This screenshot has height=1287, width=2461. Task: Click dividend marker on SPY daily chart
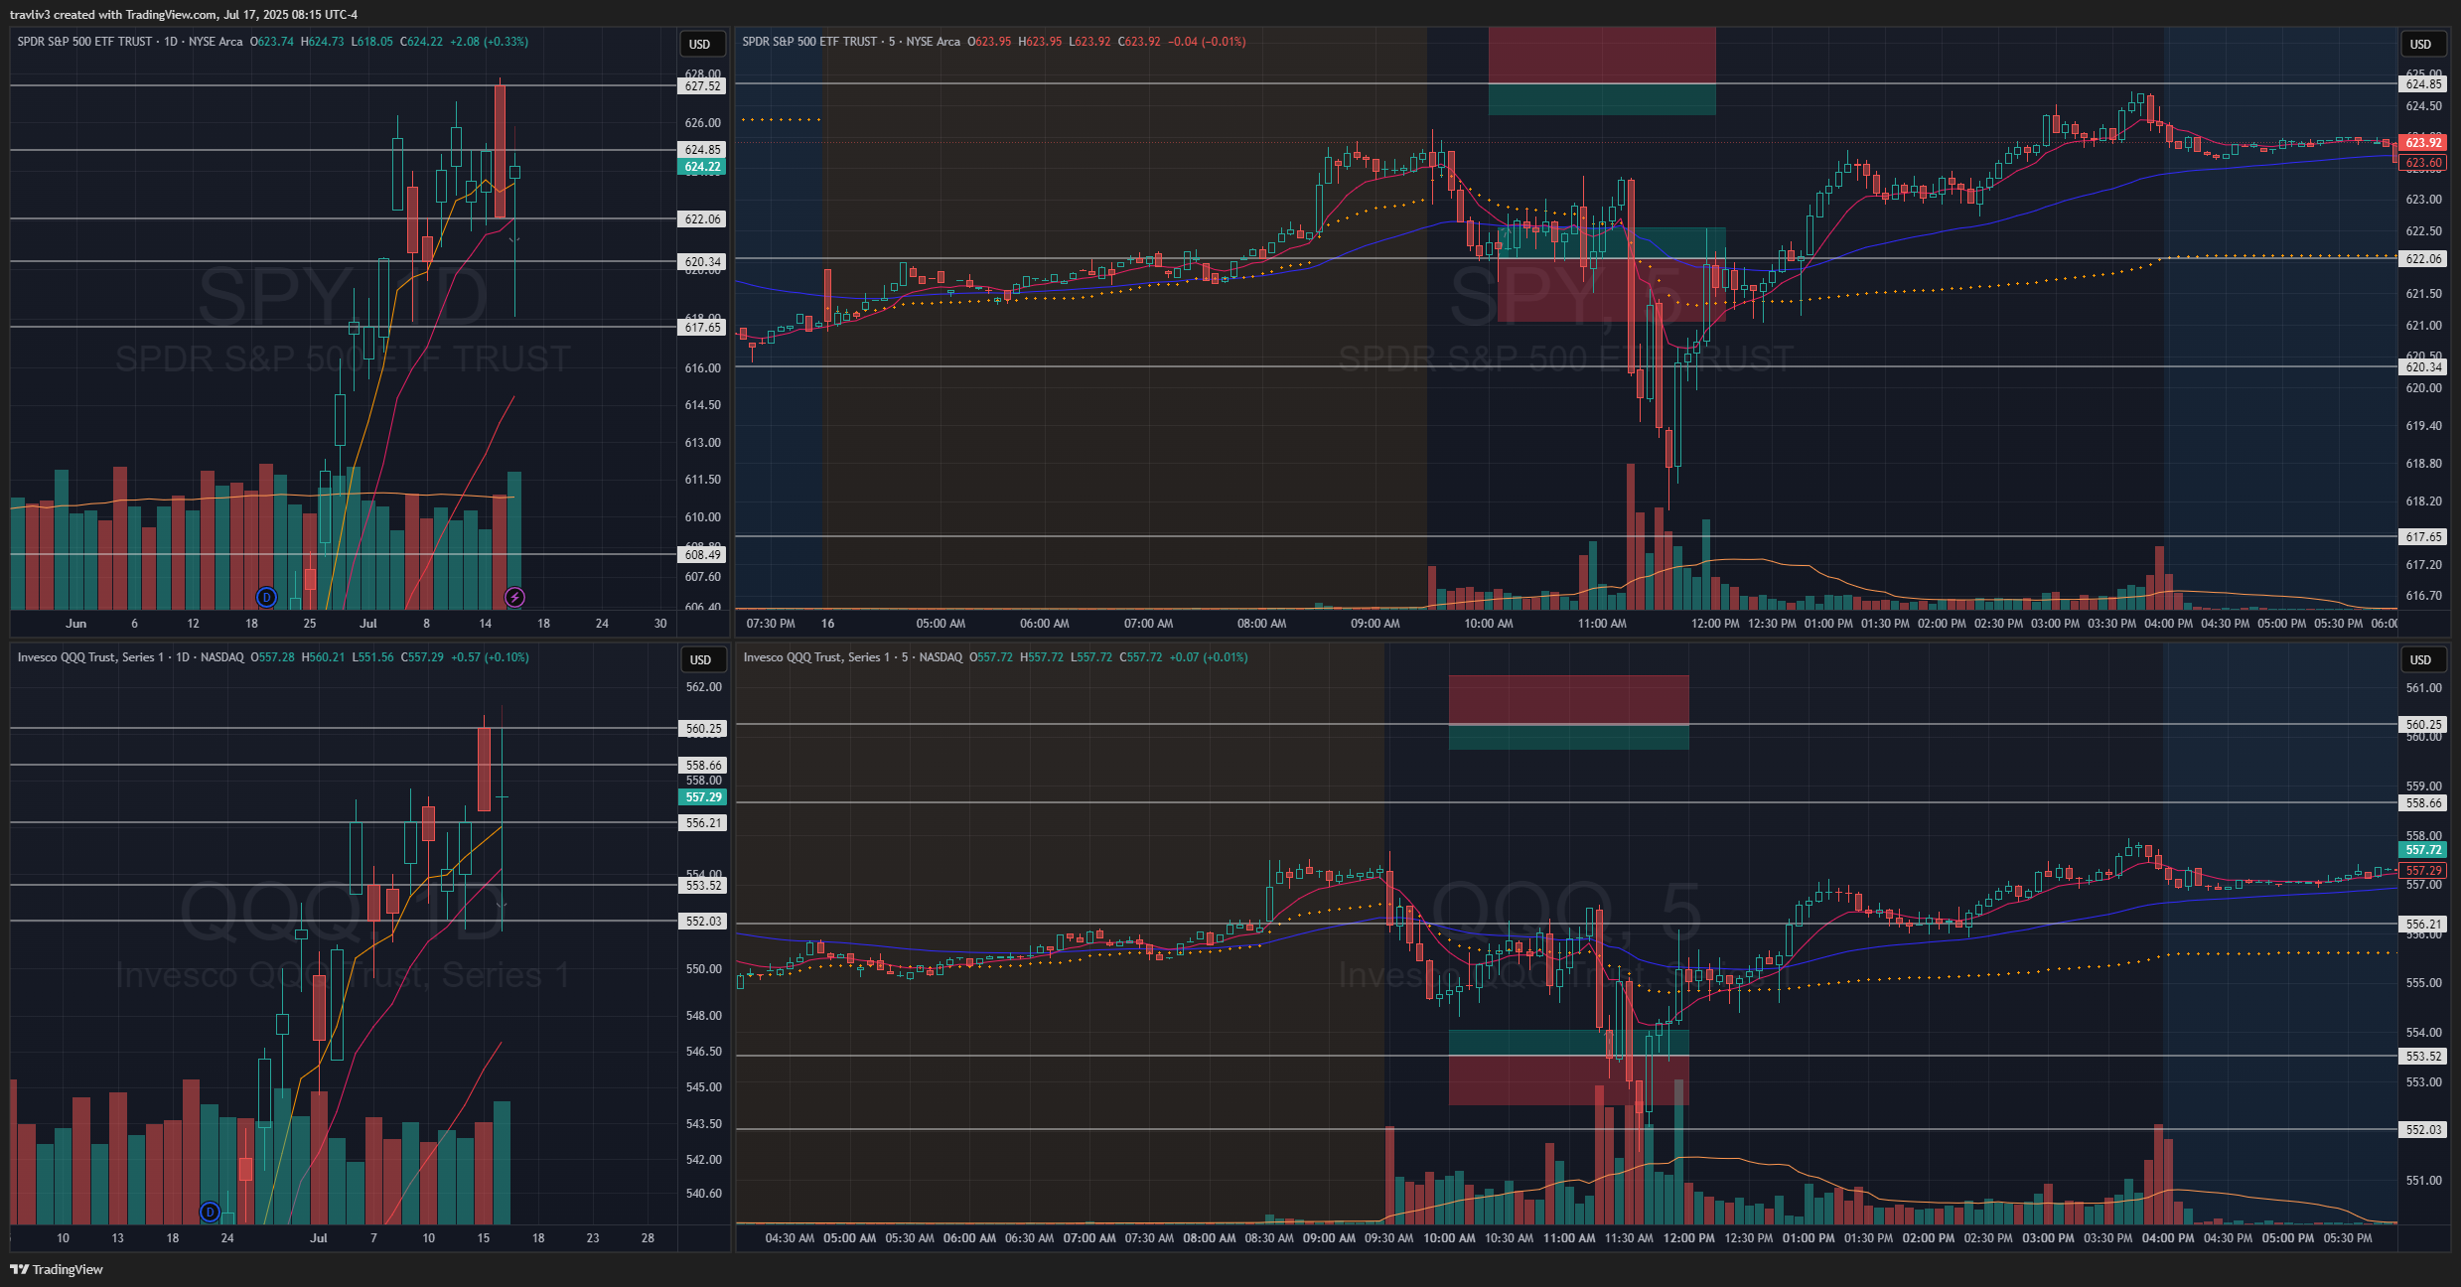[x=266, y=597]
